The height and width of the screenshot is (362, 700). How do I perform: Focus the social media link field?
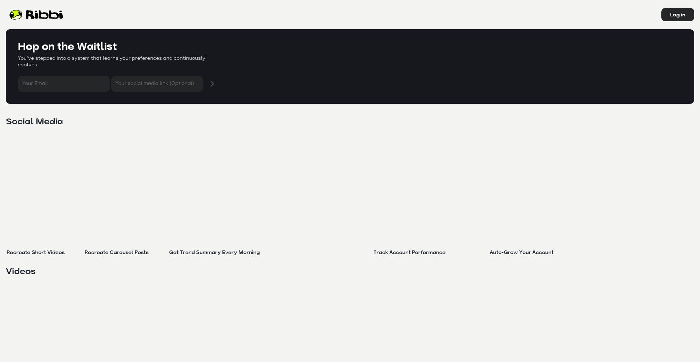(x=157, y=84)
